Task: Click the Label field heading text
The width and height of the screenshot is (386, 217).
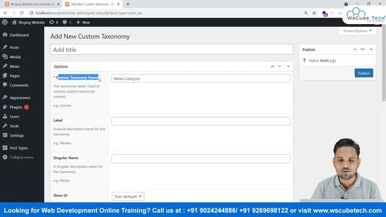Action: [58, 121]
